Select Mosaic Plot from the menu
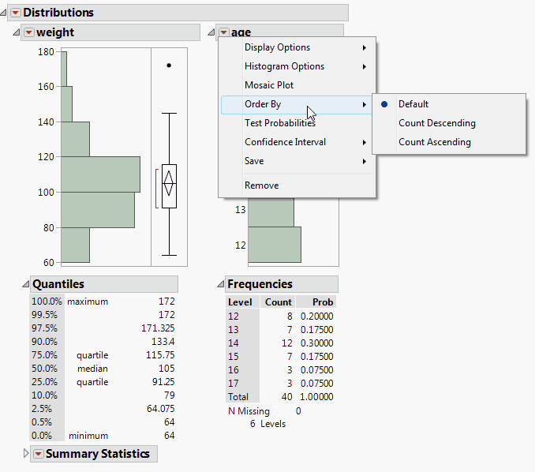This screenshot has width=535, height=472. point(268,85)
